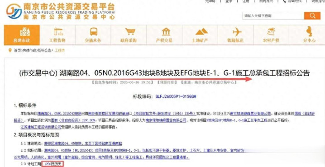Select the 来源 南京市公共资源交易中心 text
Image resolution: width=325 pixels, height=167 pixels.
(x=209, y=82)
